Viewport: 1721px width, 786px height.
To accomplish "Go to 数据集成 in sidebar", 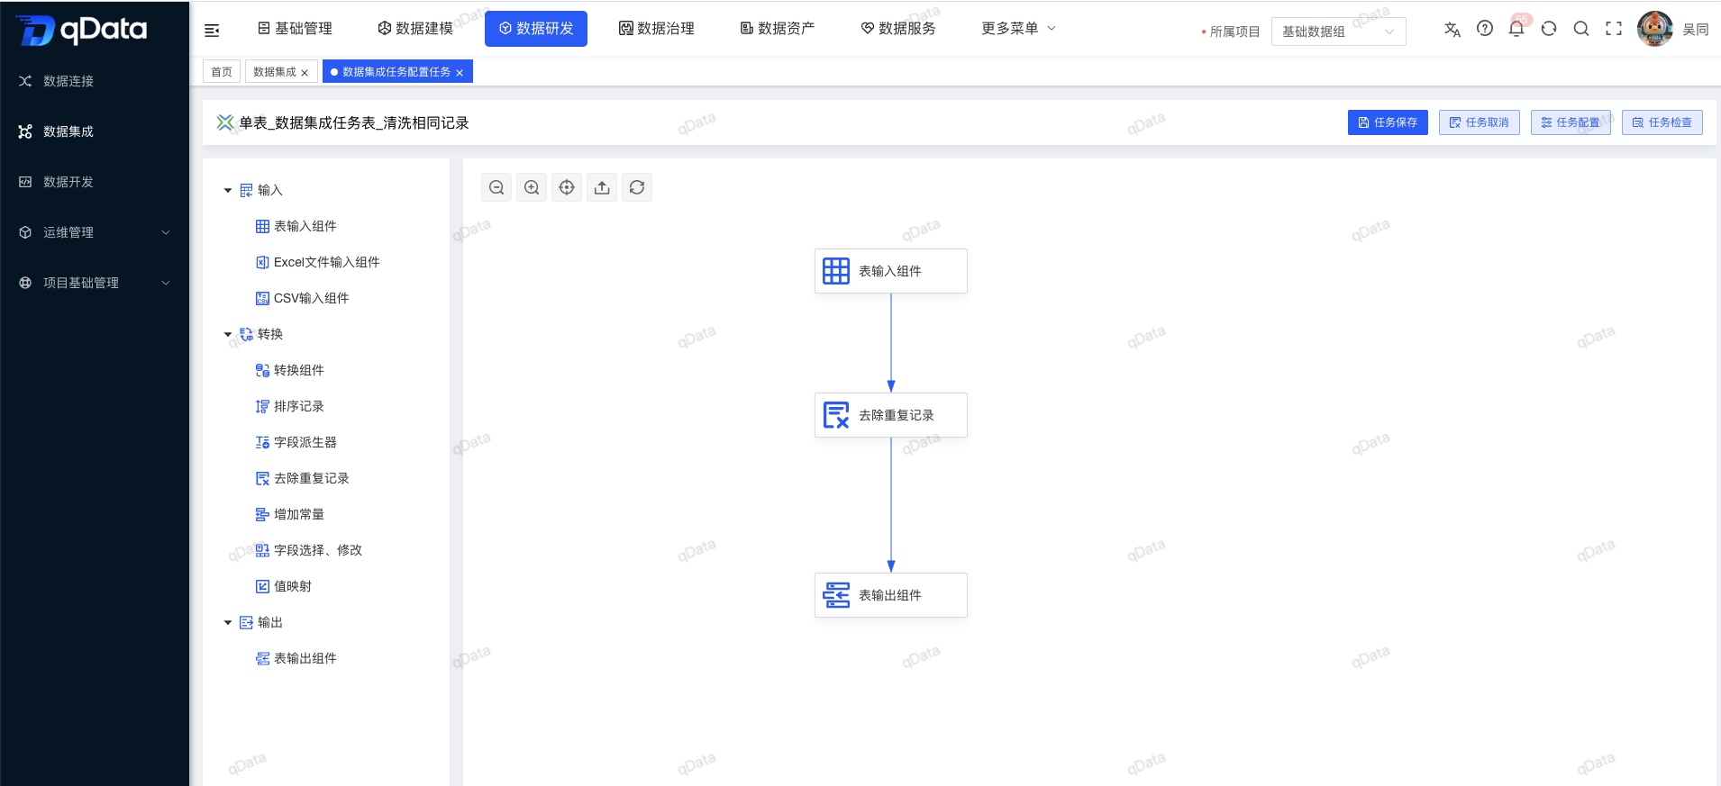I will [x=95, y=131].
